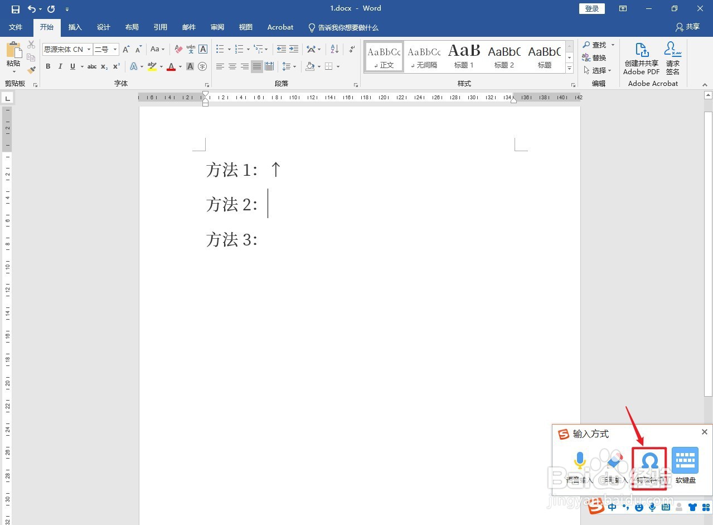The height and width of the screenshot is (525, 713).
Task: Toggle show paragraph marks
Action: pos(352,49)
